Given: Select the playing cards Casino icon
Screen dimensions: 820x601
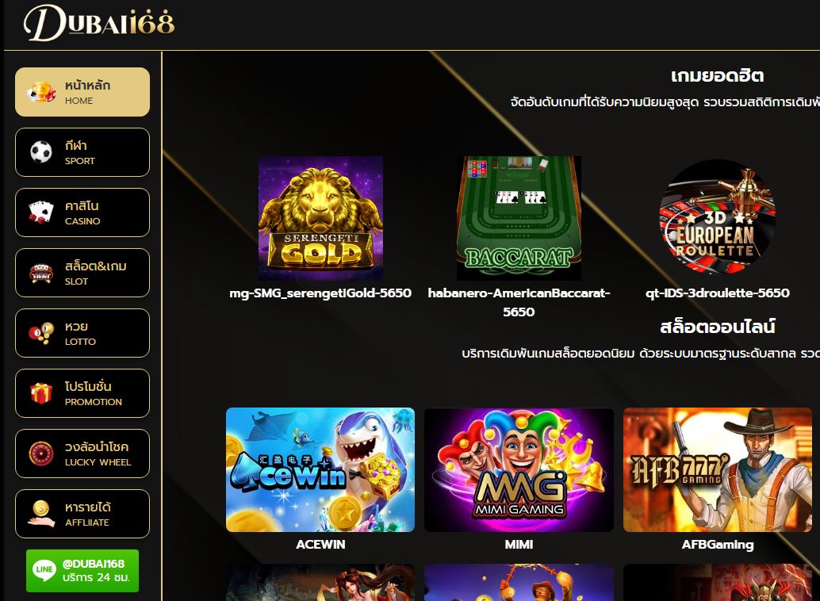Looking at the screenshot, I should (41, 212).
